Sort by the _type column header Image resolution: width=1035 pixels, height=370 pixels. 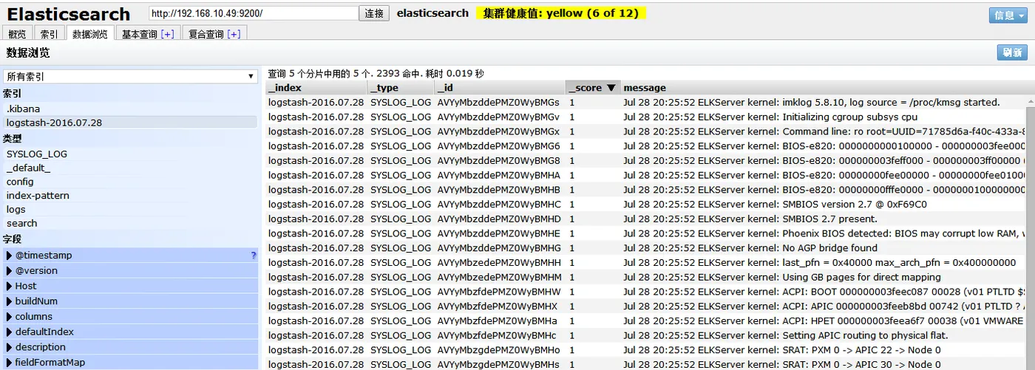pos(401,88)
